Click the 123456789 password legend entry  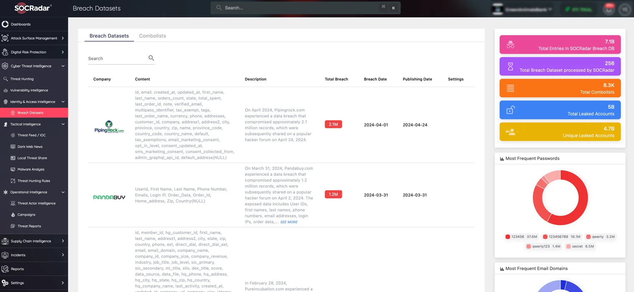(x=562, y=237)
